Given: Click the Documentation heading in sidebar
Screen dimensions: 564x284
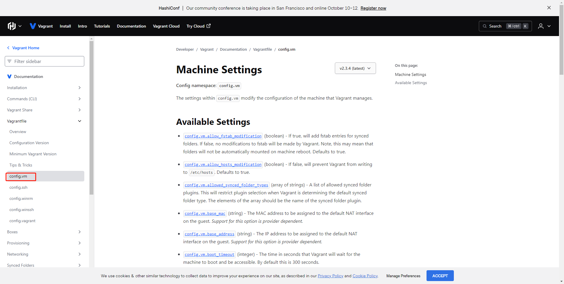Looking at the screenshot, I should (28, 76).
